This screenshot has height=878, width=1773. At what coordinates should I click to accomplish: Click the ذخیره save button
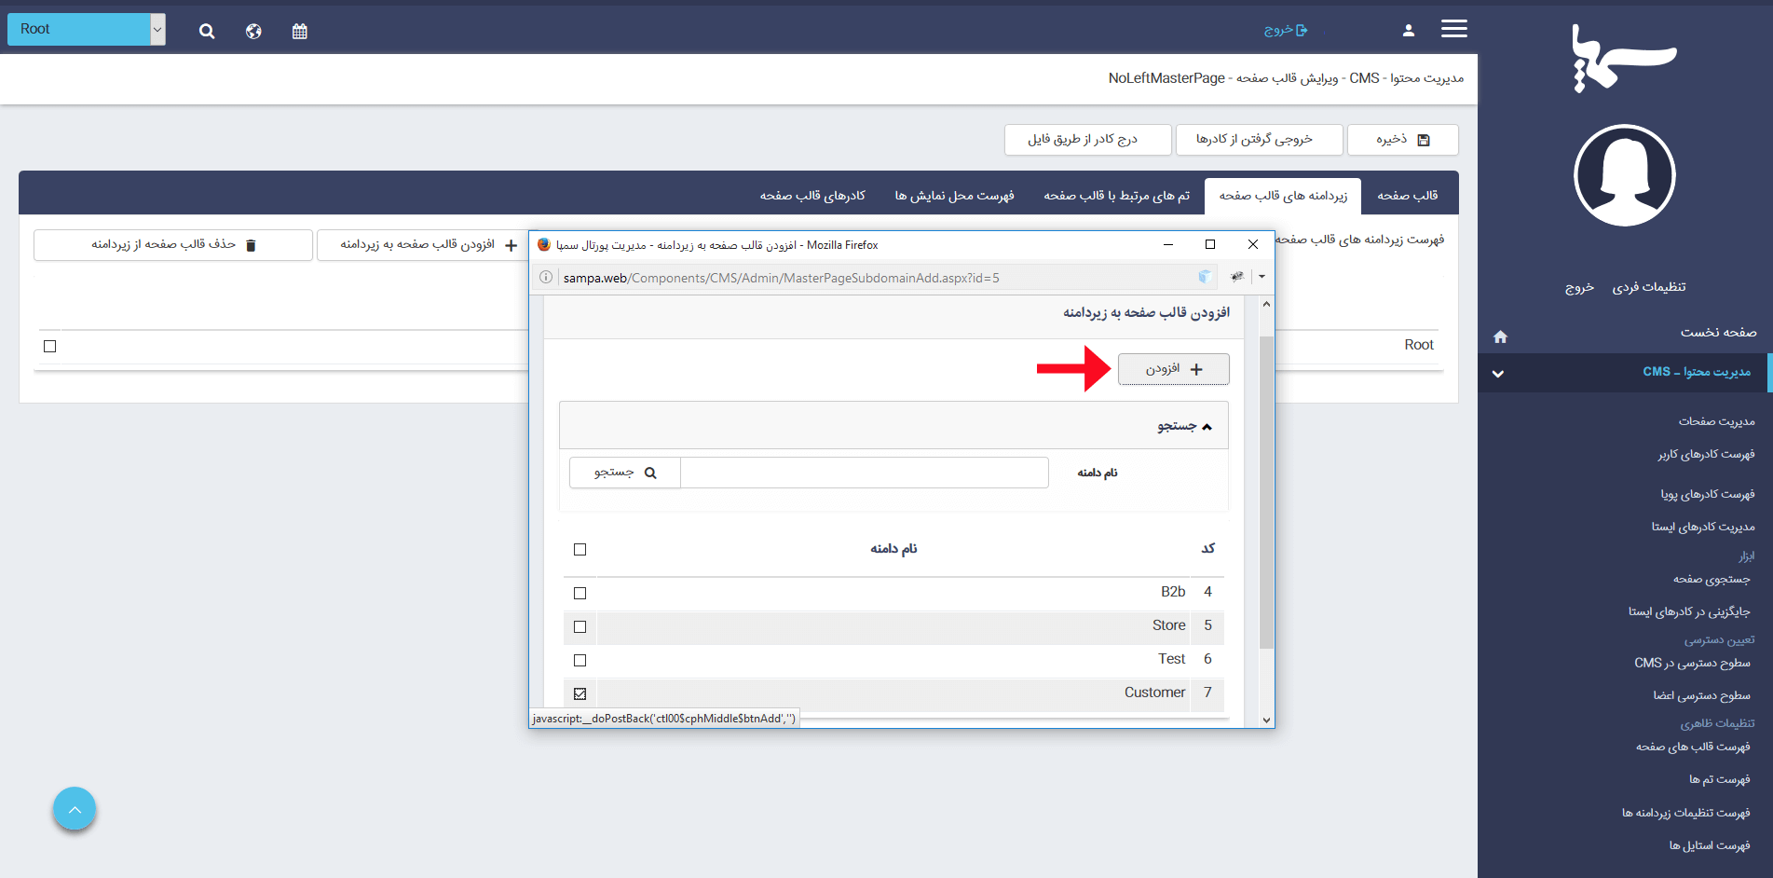point(1402,140)
